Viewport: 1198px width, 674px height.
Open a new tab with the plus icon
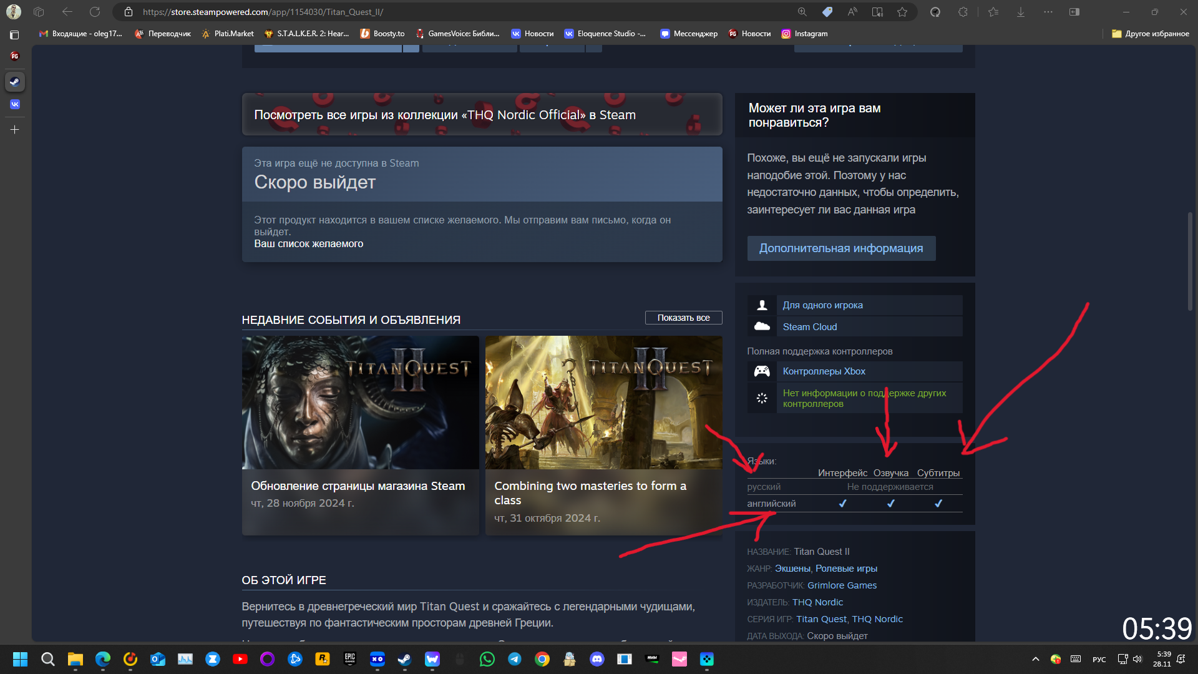click(15, 130)
